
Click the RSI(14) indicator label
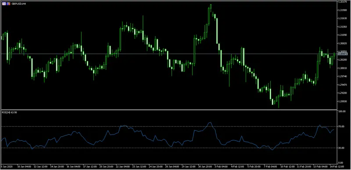coord(9,112)
